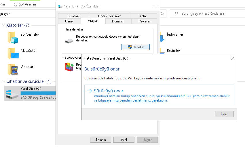
Task: Click the Videolar label
Action: click(27, 66)
